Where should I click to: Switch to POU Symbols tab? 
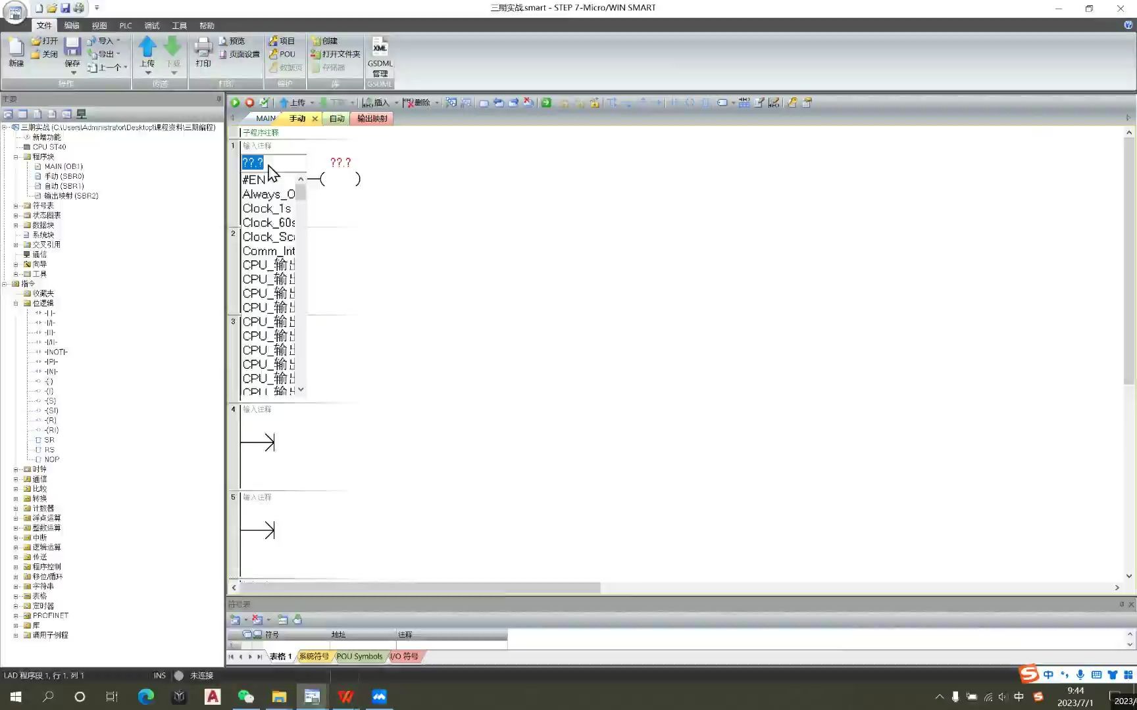(x=359, y=656)
